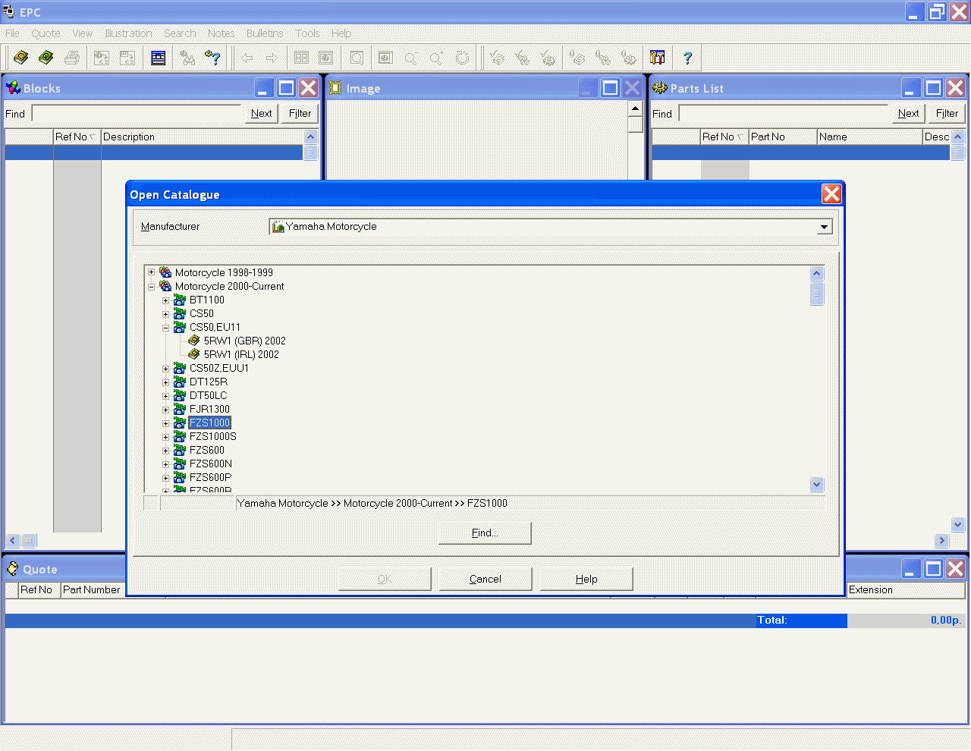Click the four-pane thumbnail grid toolbar icon

coord(301,58)
